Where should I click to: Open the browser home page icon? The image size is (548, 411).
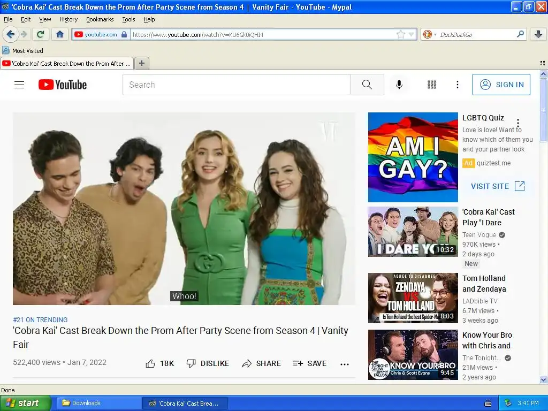60,34
